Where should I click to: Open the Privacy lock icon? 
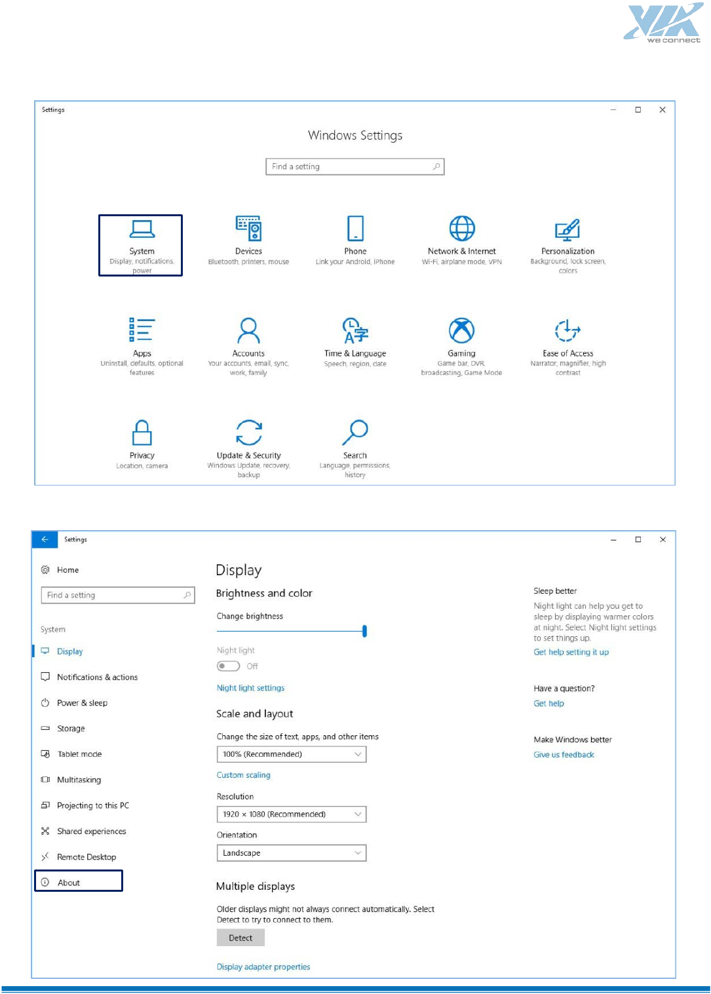(142, 432)
